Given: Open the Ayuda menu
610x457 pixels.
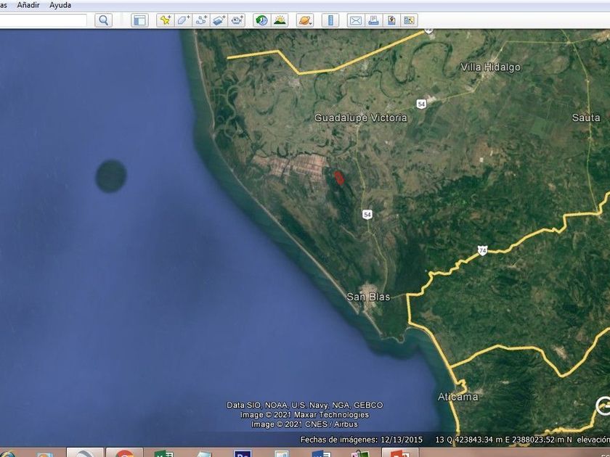Looking at the screenshot, I should click(60, 5).
